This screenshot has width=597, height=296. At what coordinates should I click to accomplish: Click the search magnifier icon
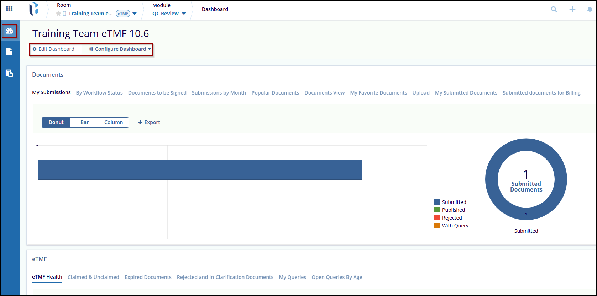554,10
